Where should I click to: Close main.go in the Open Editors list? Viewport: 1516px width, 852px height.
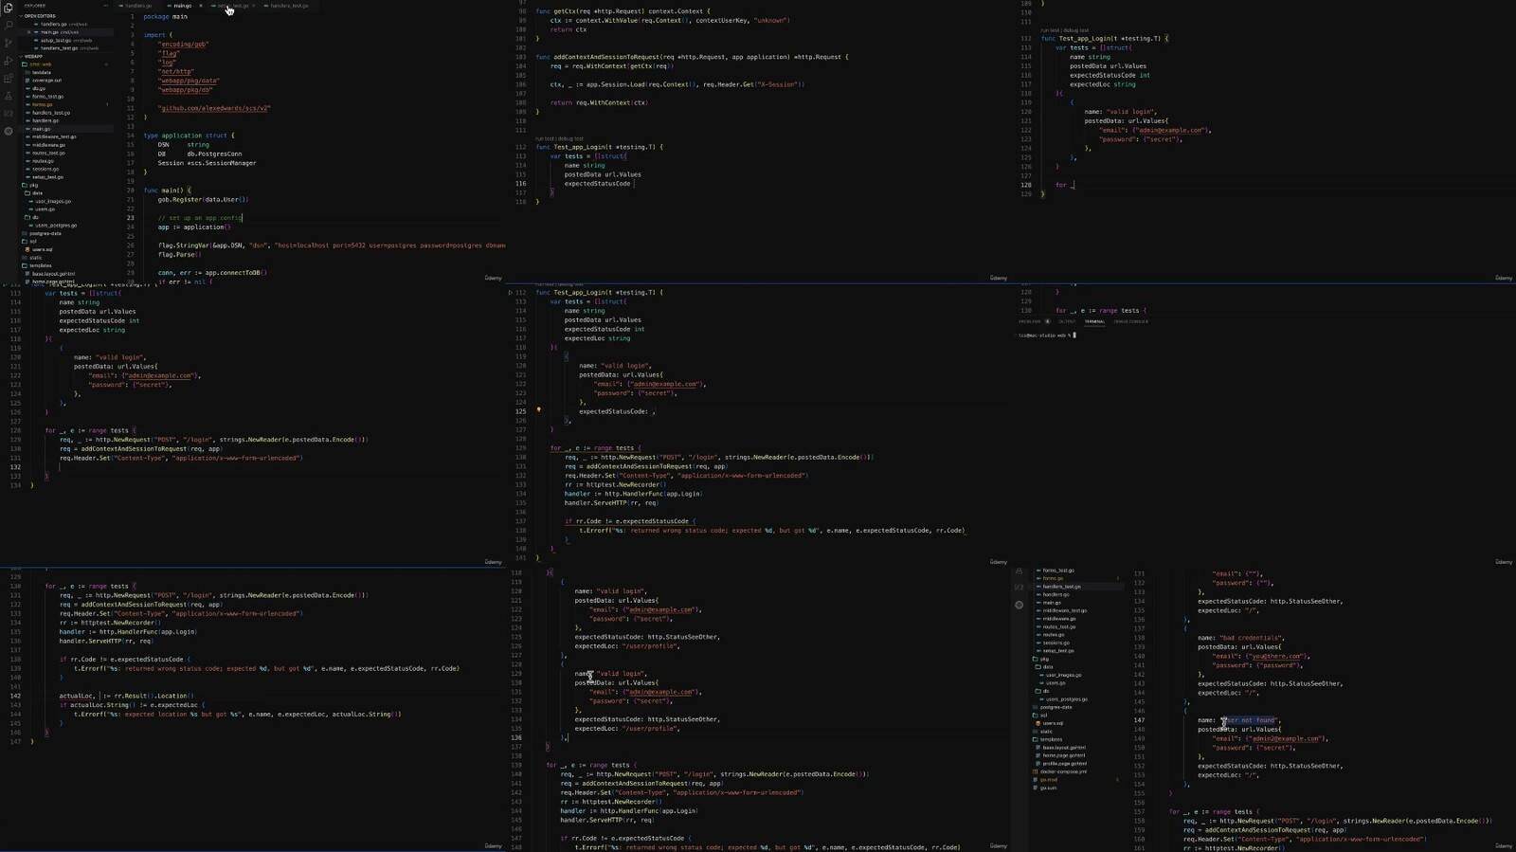[29, 32]
